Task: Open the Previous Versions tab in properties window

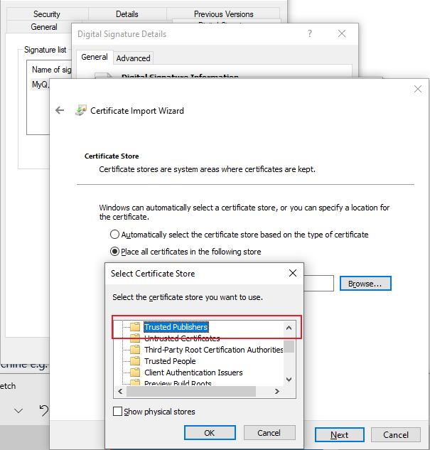Action: [223, 14]
